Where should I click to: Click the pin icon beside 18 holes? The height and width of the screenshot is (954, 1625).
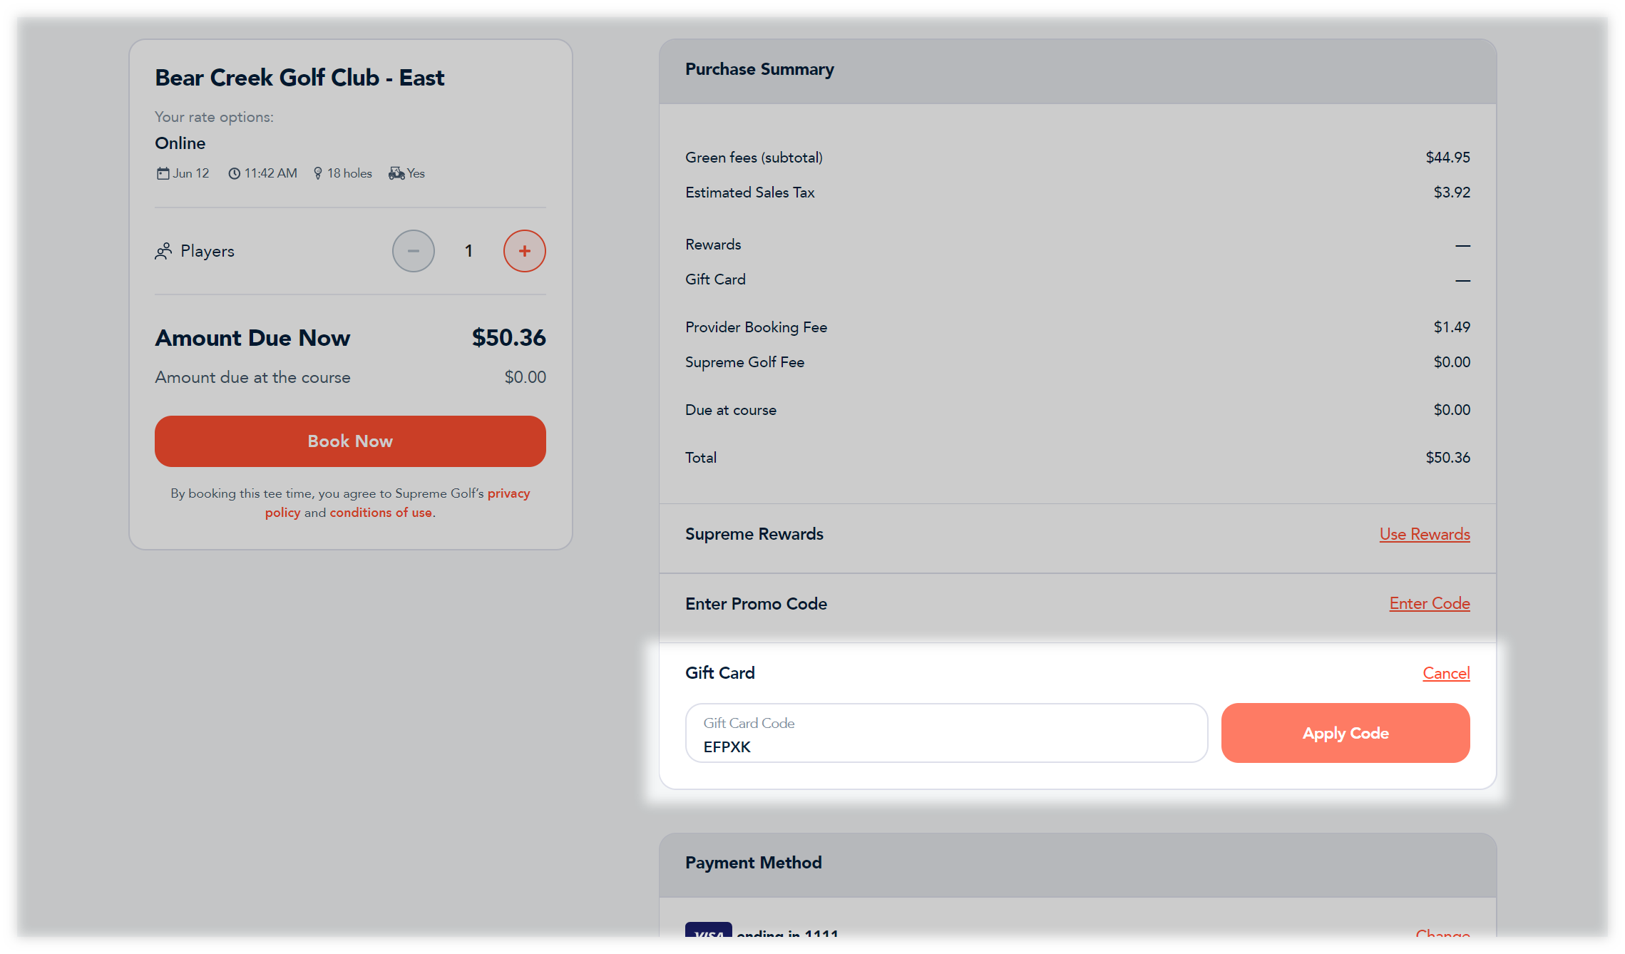tap(318, 173)
